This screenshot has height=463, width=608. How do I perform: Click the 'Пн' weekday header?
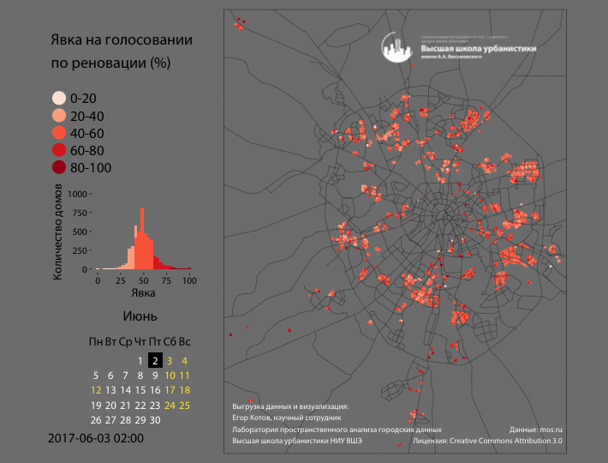(x=96, y=341)
